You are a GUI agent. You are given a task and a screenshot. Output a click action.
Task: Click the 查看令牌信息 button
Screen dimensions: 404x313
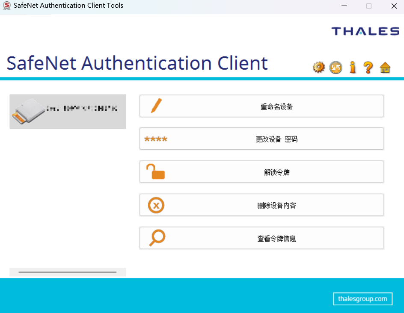click(261, 238)
